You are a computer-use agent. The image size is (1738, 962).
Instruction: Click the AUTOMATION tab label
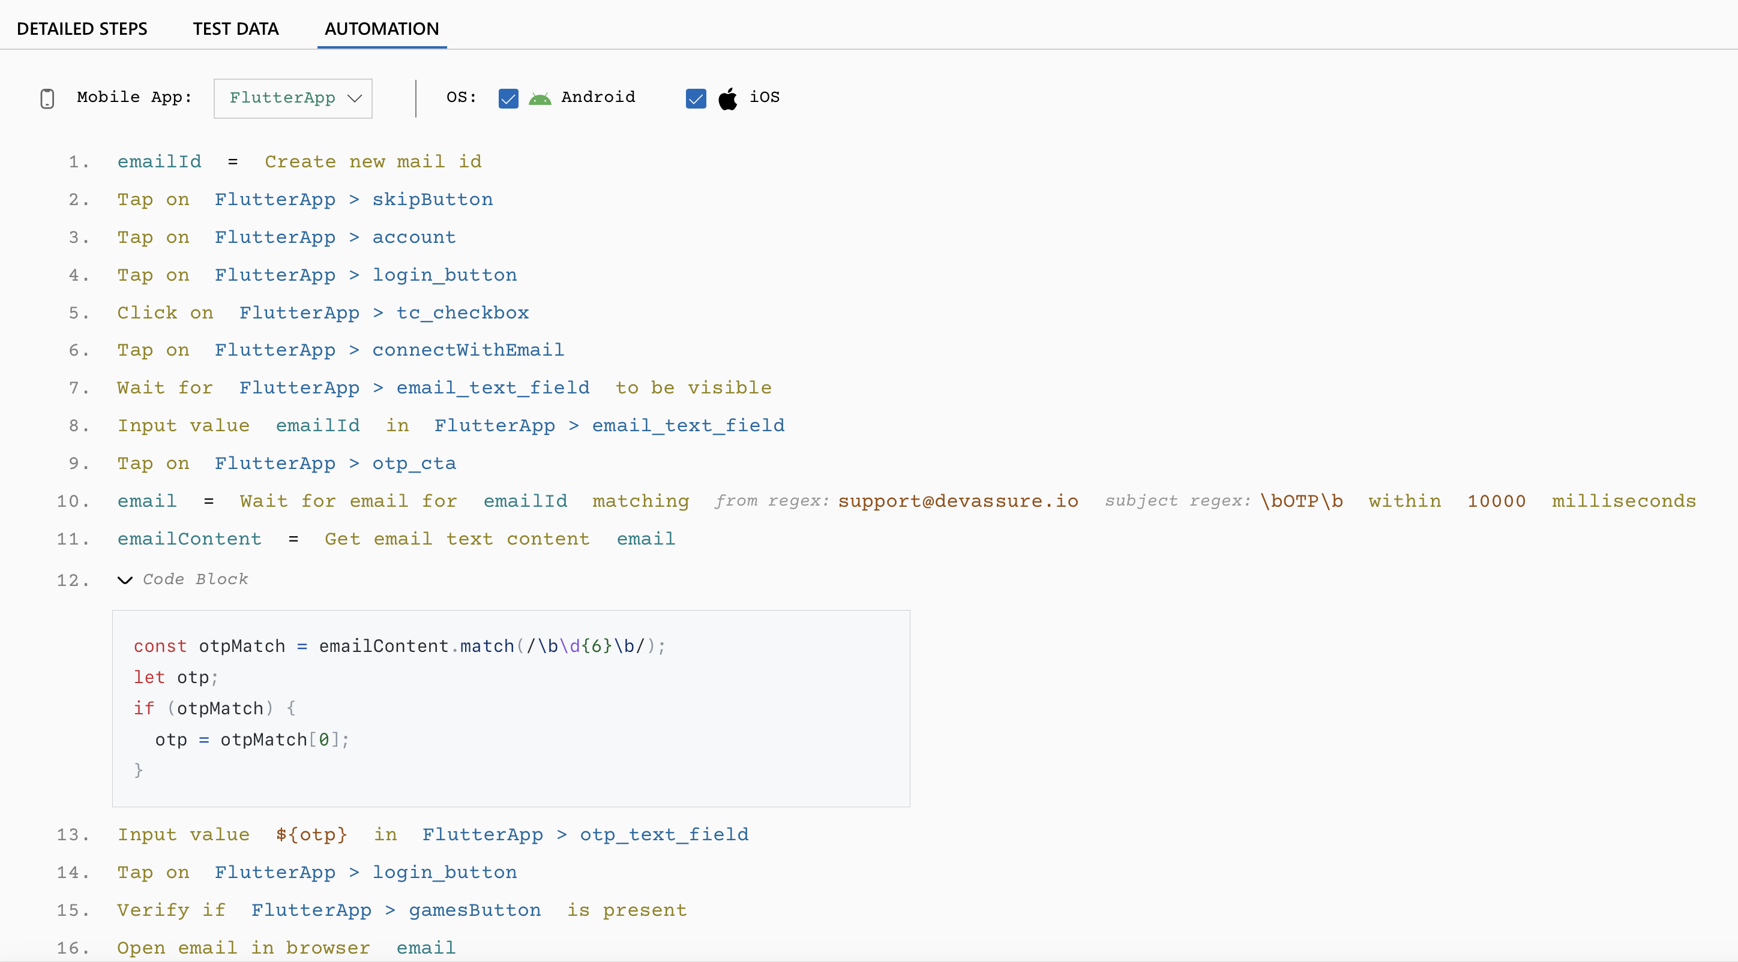point(382,27)
